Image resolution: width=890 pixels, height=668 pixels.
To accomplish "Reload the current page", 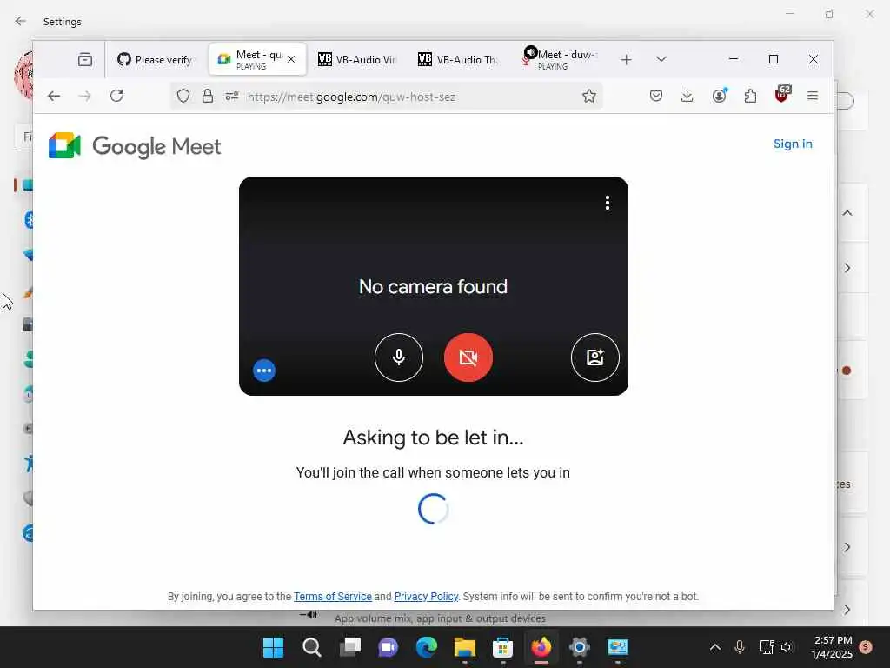I will tap(116, 96).
